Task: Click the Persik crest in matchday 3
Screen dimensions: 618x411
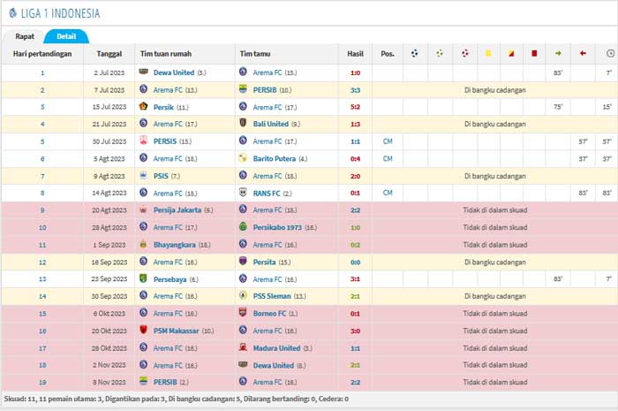Action: pyautogui.click(x=143, y=106)
